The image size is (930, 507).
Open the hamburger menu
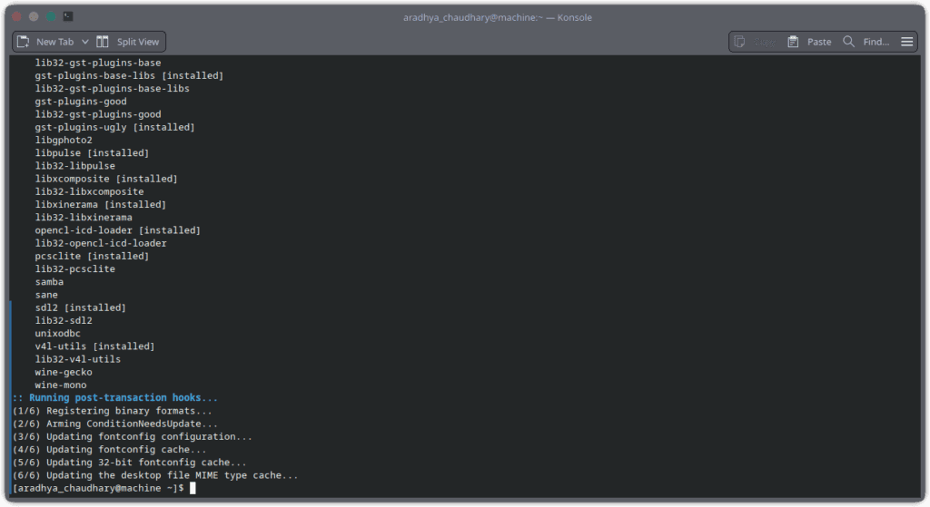[907, 42]
